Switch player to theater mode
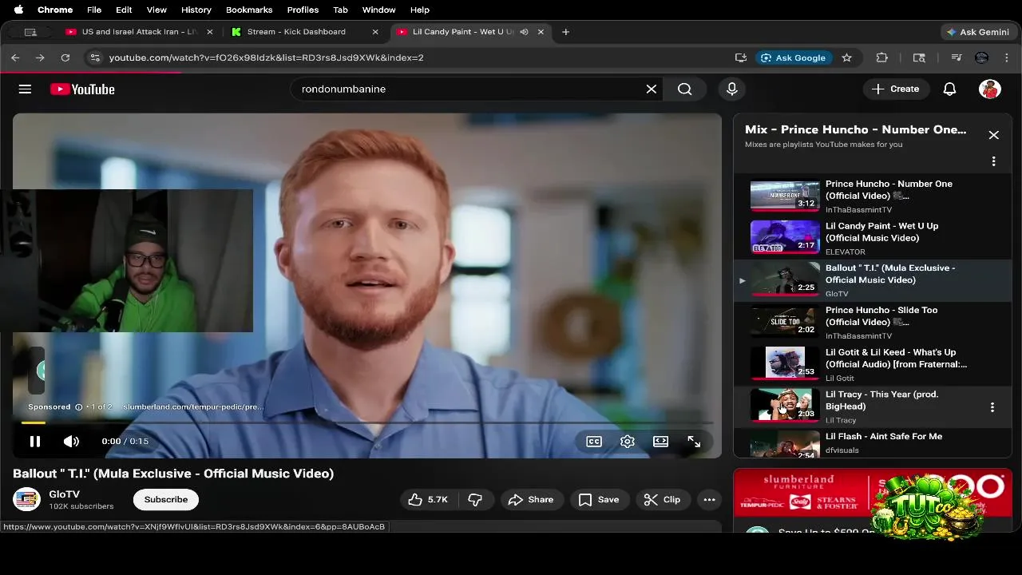Screen dimensions: 1022x575 660,442
